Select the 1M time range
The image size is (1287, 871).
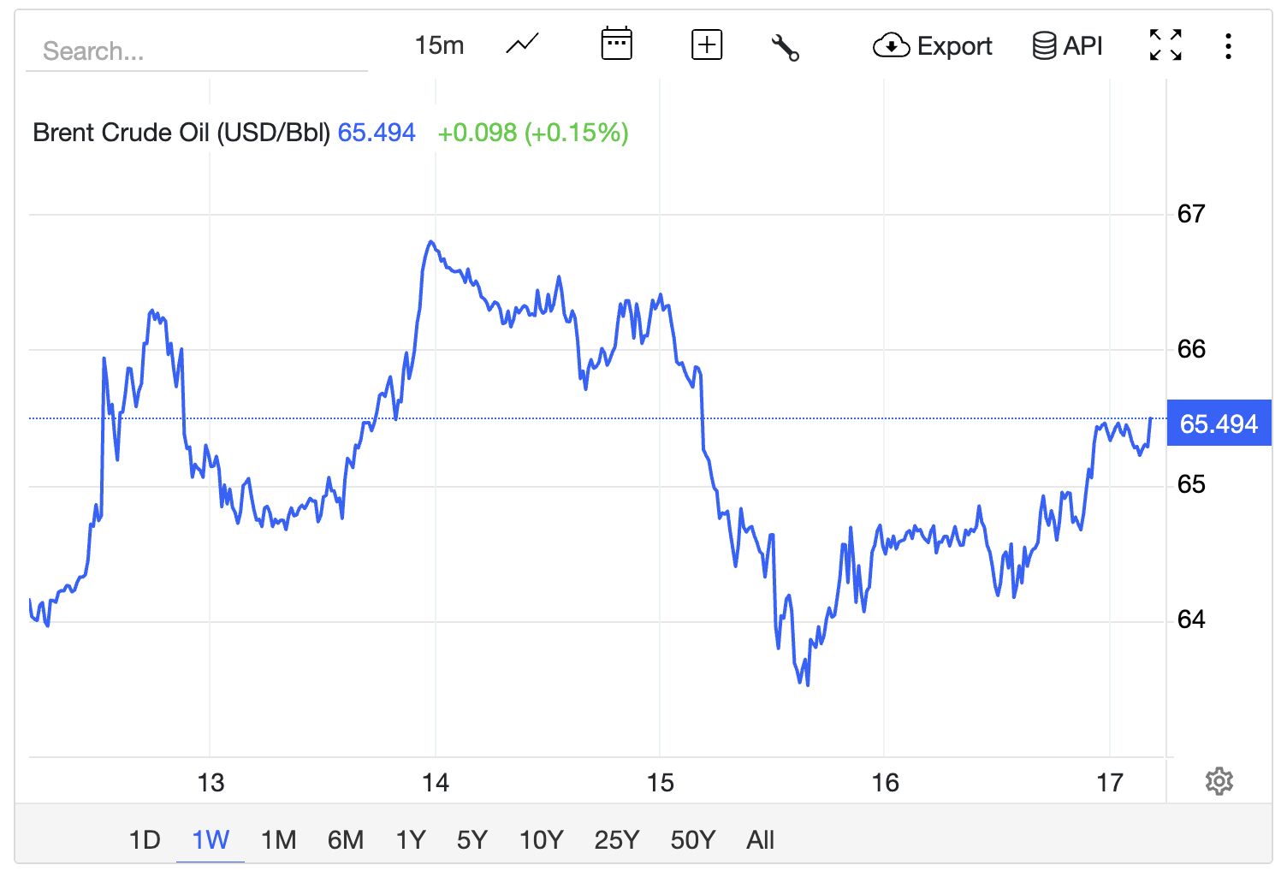(278, 839)
